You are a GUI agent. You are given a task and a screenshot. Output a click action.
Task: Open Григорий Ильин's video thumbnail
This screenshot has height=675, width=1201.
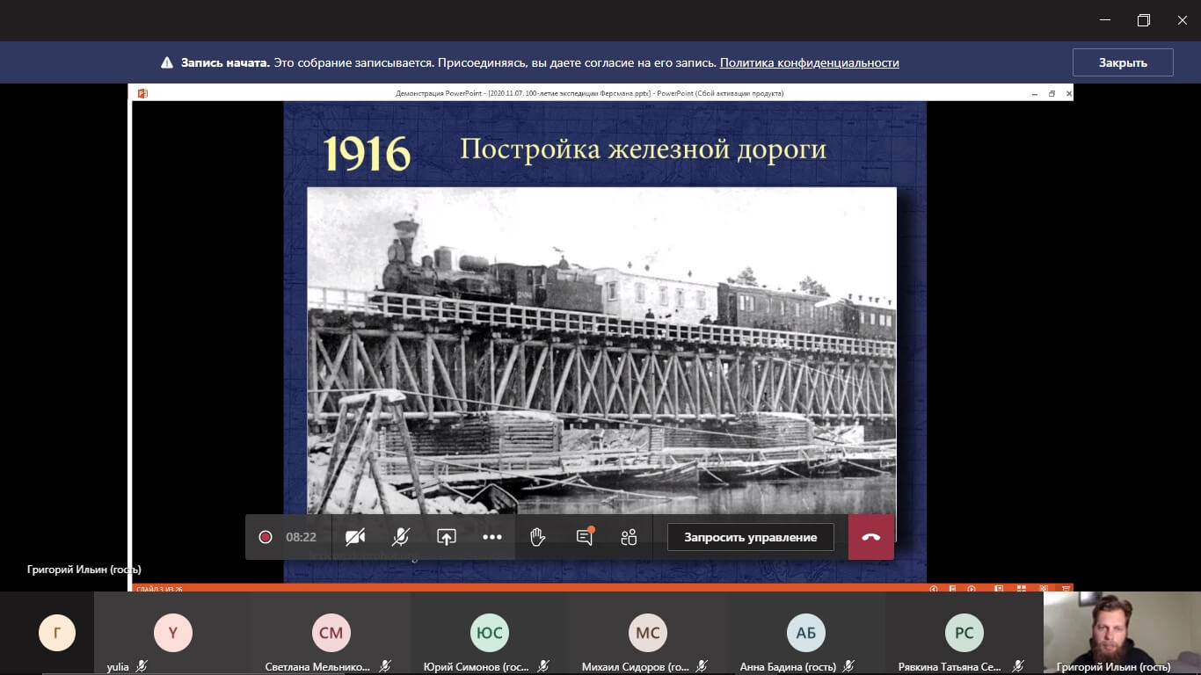[x=1122, y=628]
